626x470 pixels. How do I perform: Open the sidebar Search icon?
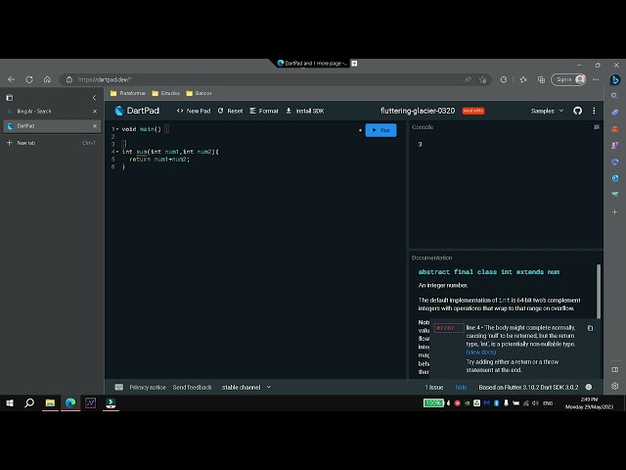tap(615, 96)
